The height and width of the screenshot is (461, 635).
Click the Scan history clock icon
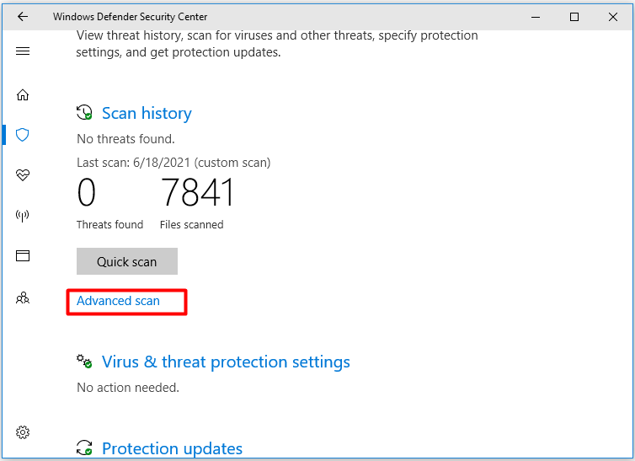point(84,113)
